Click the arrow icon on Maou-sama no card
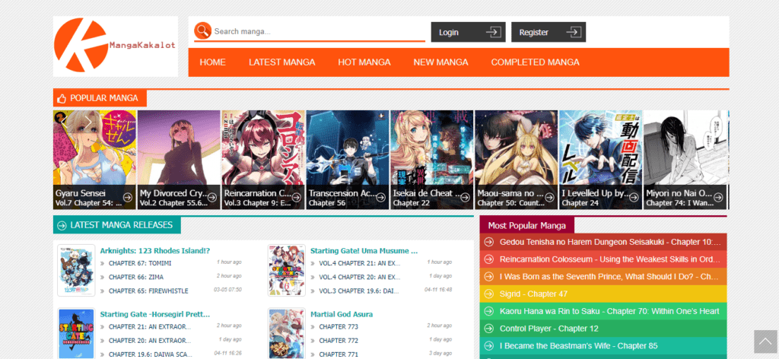 coord(549,197)
